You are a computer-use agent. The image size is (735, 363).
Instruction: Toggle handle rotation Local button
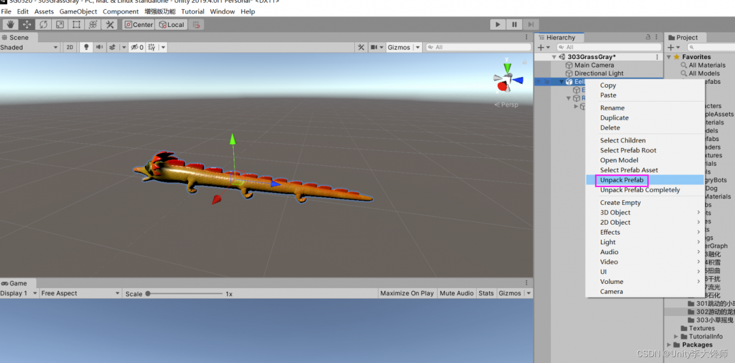pos(171,25)
